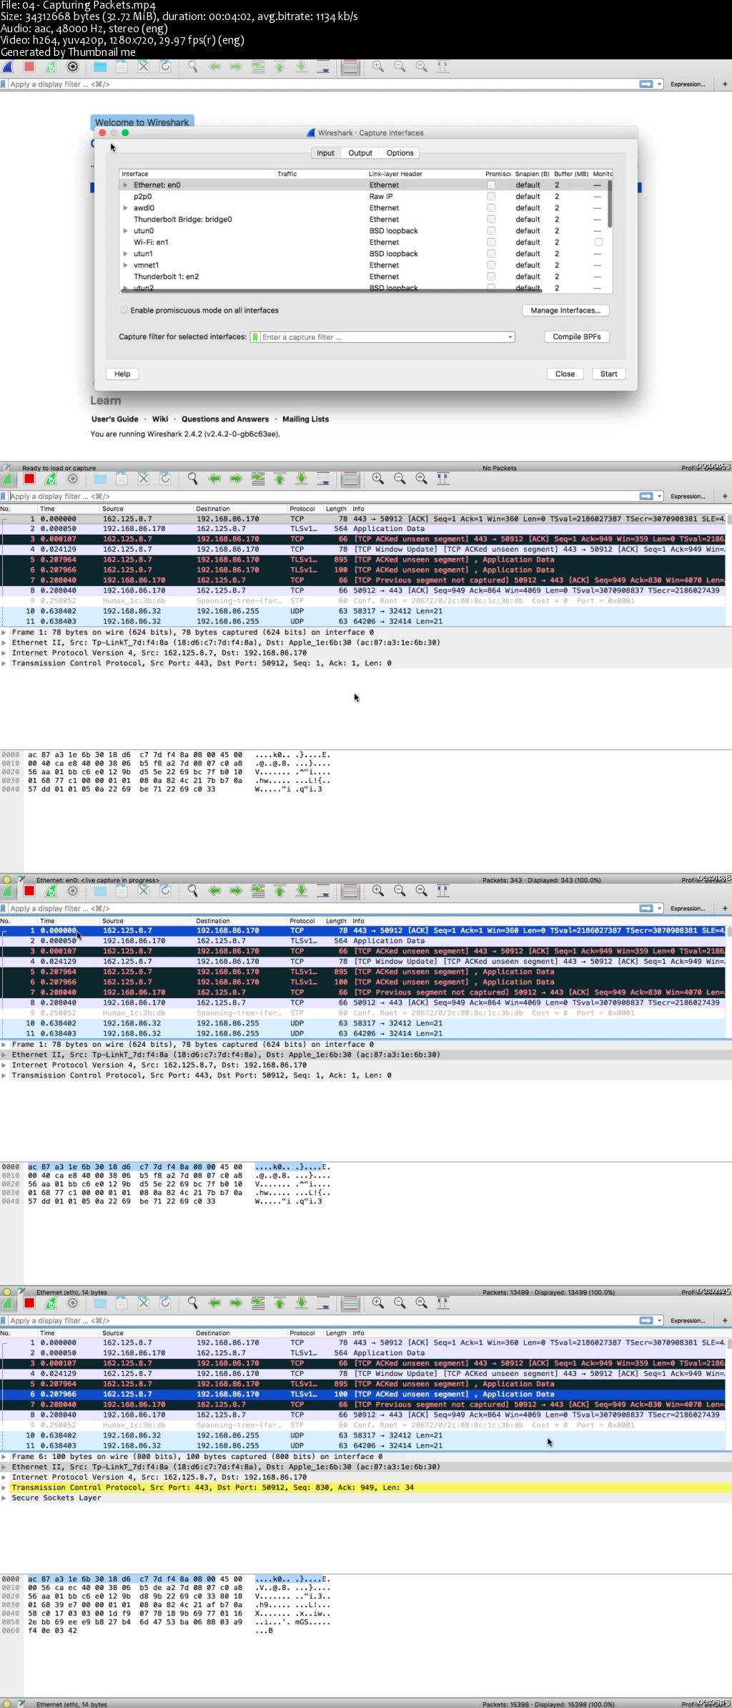Toggle promiscuous checkbox for utun0 row
The height and width of the screenshot is (1708, 732).
click(491, 230)
